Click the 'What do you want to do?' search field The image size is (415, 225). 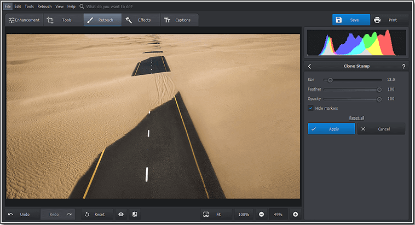(x=109, y=7)
